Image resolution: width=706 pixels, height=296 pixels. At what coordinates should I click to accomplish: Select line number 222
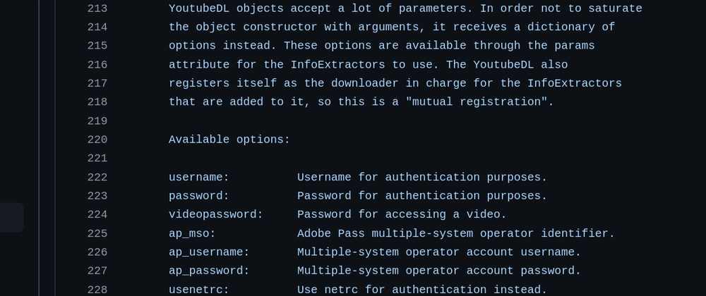coord(97,177)
